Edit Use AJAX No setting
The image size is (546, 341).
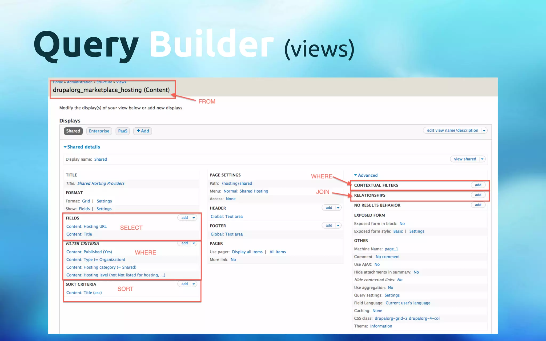click(x=377, y=264)
